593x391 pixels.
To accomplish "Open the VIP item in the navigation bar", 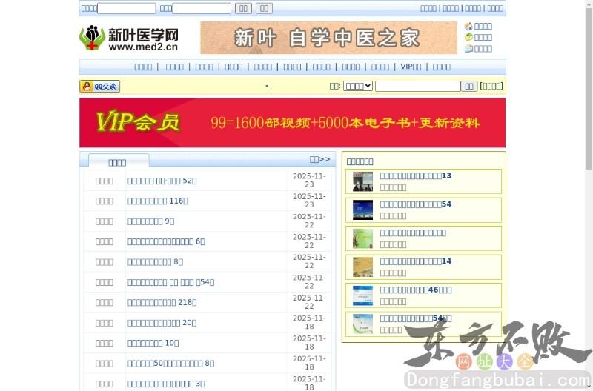I will (x=411, y=67).
